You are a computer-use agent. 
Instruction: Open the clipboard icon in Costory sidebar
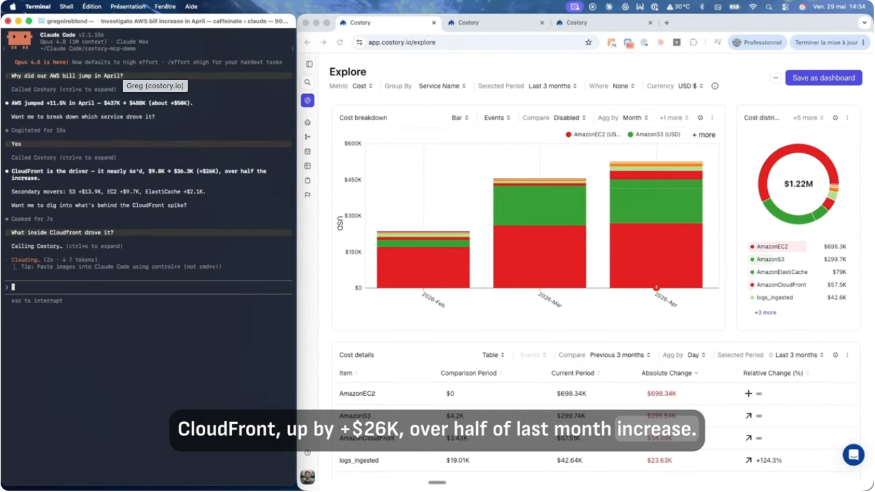308,180
